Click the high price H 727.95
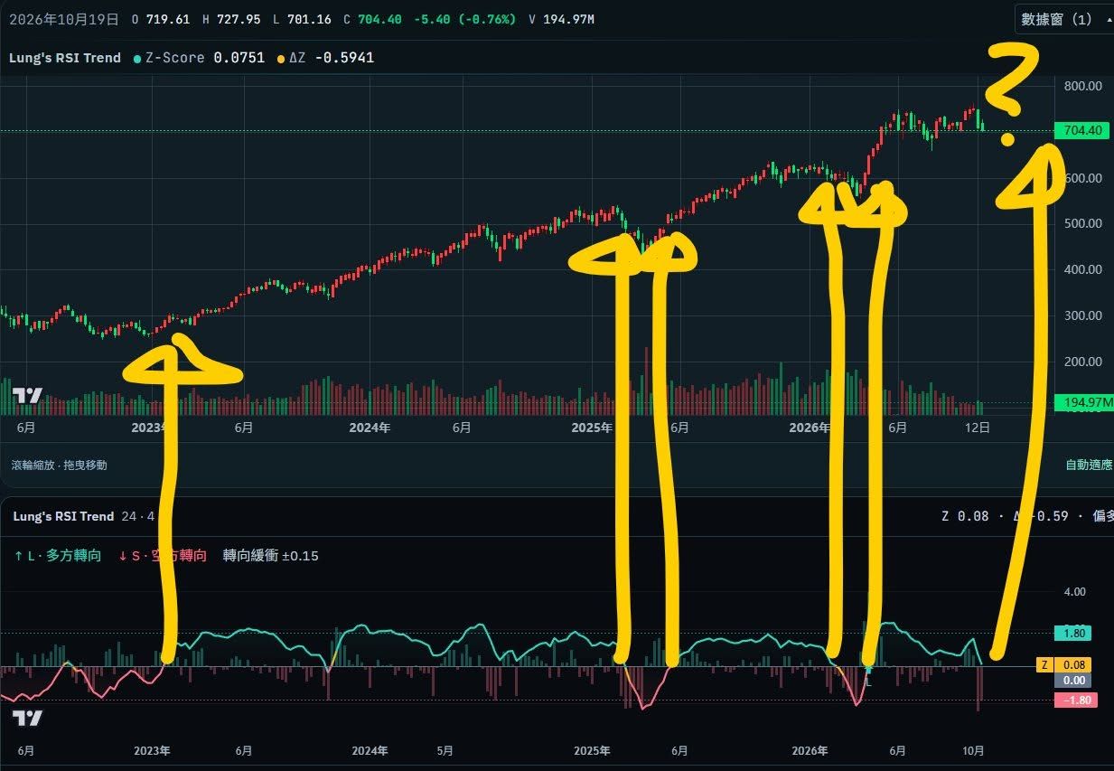Viewport: 1114px width, 771px height. coord(231,18)
